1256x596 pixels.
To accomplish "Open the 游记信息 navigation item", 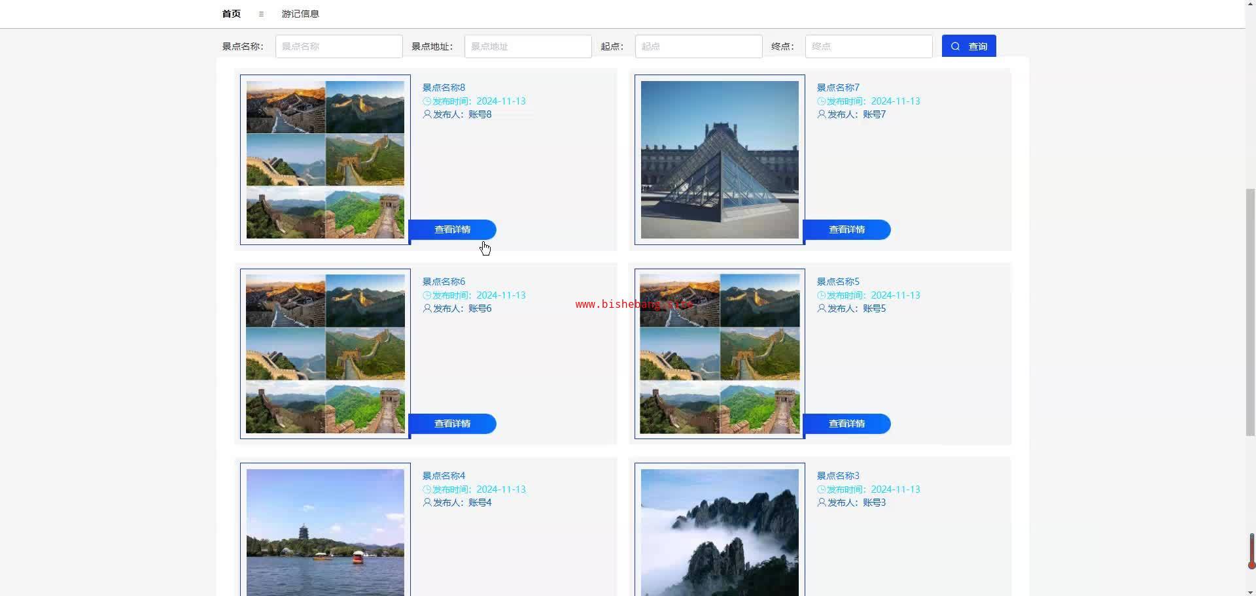I will 300,14.
